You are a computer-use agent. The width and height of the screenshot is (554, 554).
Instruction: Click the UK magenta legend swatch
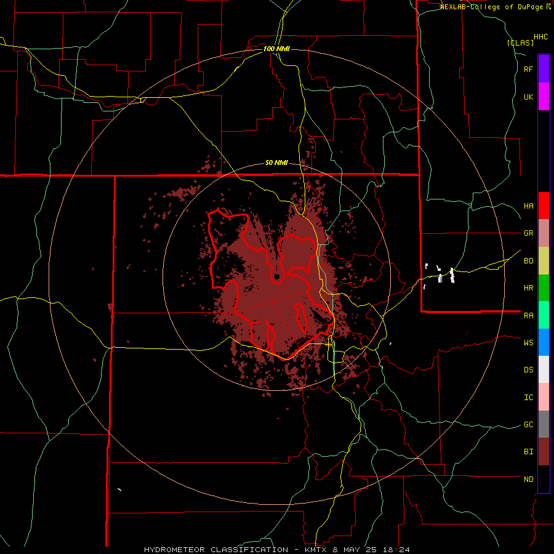click(x=544, y=97)
